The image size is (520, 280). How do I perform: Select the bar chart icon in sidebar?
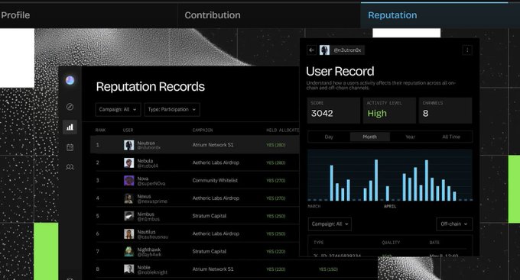click(70, 127)
